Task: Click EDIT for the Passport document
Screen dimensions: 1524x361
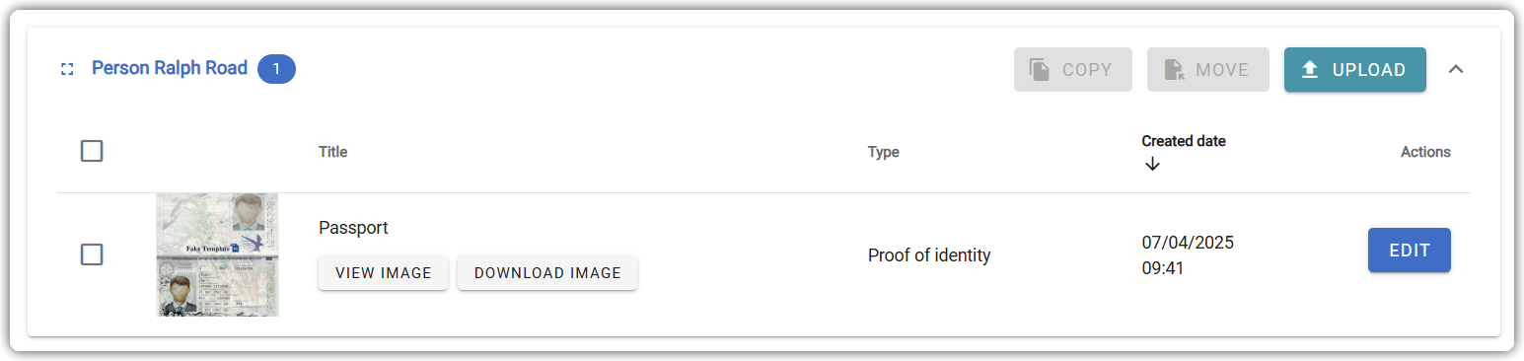Action: pos(1410,251)
